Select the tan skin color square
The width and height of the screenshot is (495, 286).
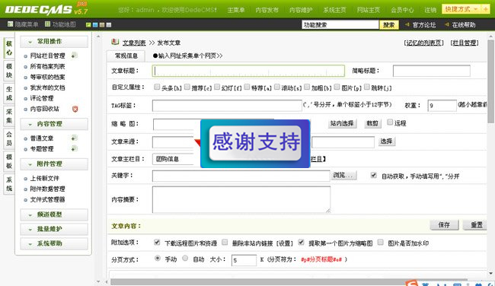click(102, 25)
